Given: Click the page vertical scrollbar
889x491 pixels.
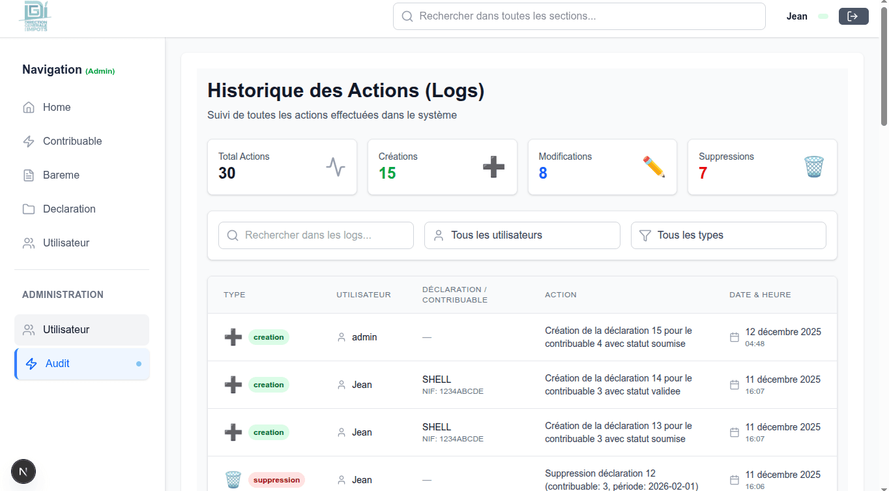Looking at the screenshot, I should point(884,65).
